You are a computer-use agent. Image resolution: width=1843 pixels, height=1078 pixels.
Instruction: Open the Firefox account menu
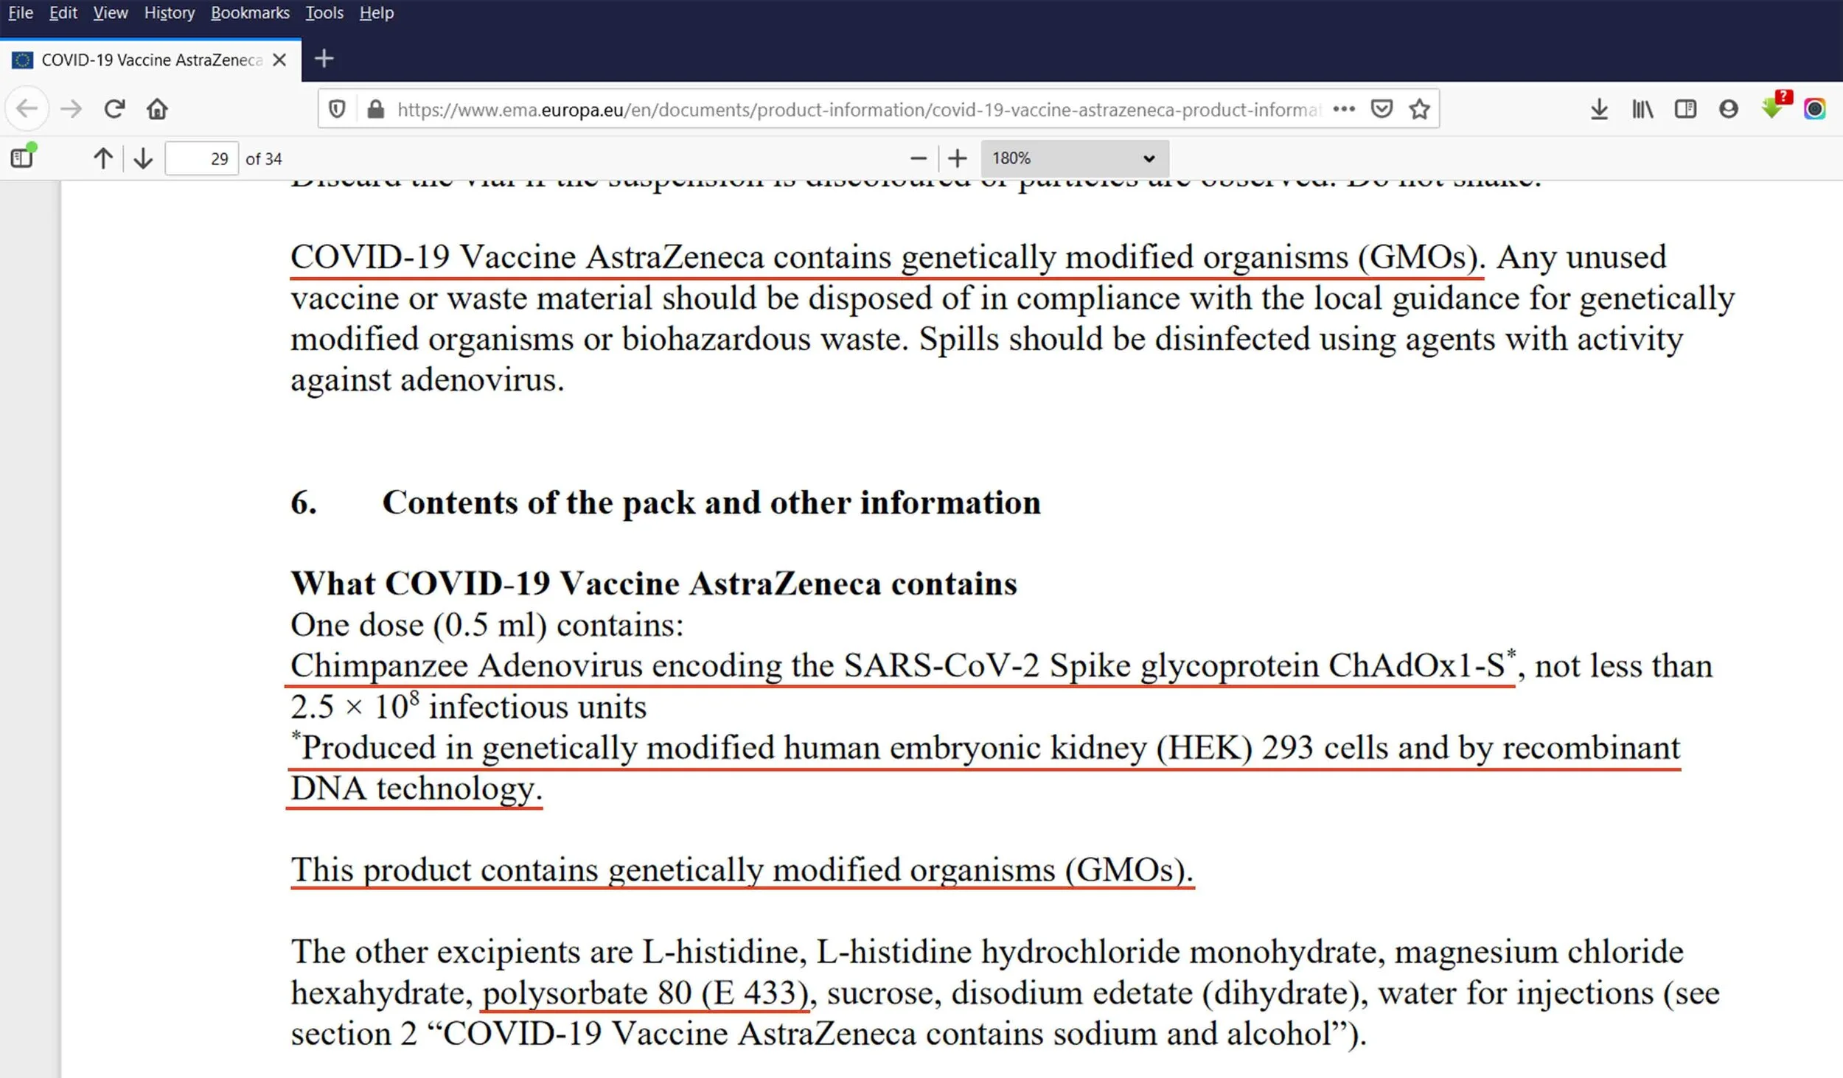tap(1729, 109)
